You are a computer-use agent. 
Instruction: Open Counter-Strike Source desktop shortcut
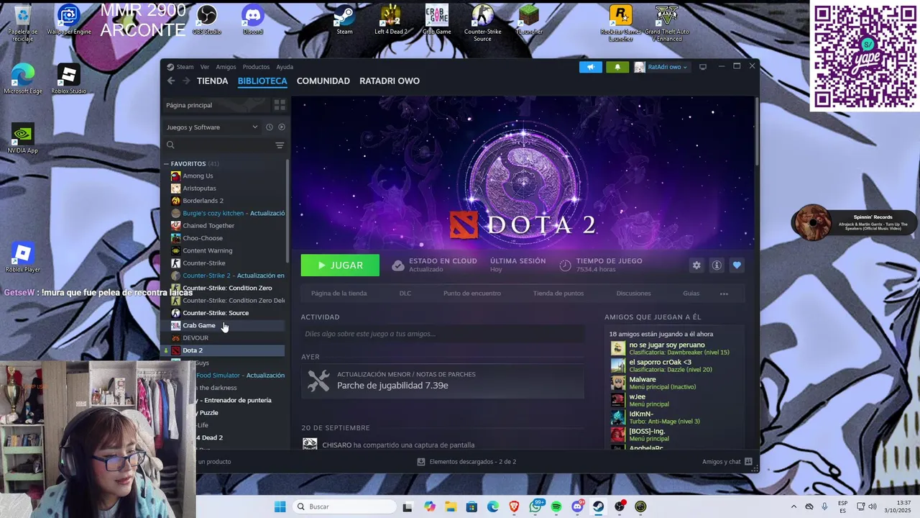pos(483,23)
